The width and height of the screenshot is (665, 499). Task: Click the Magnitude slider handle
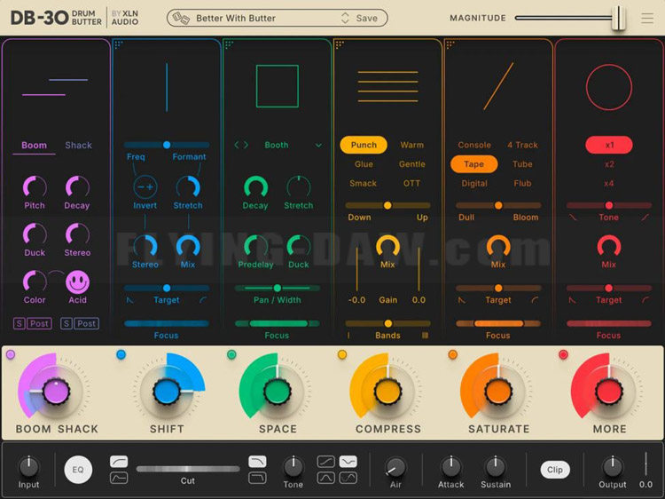click(619, 19)
